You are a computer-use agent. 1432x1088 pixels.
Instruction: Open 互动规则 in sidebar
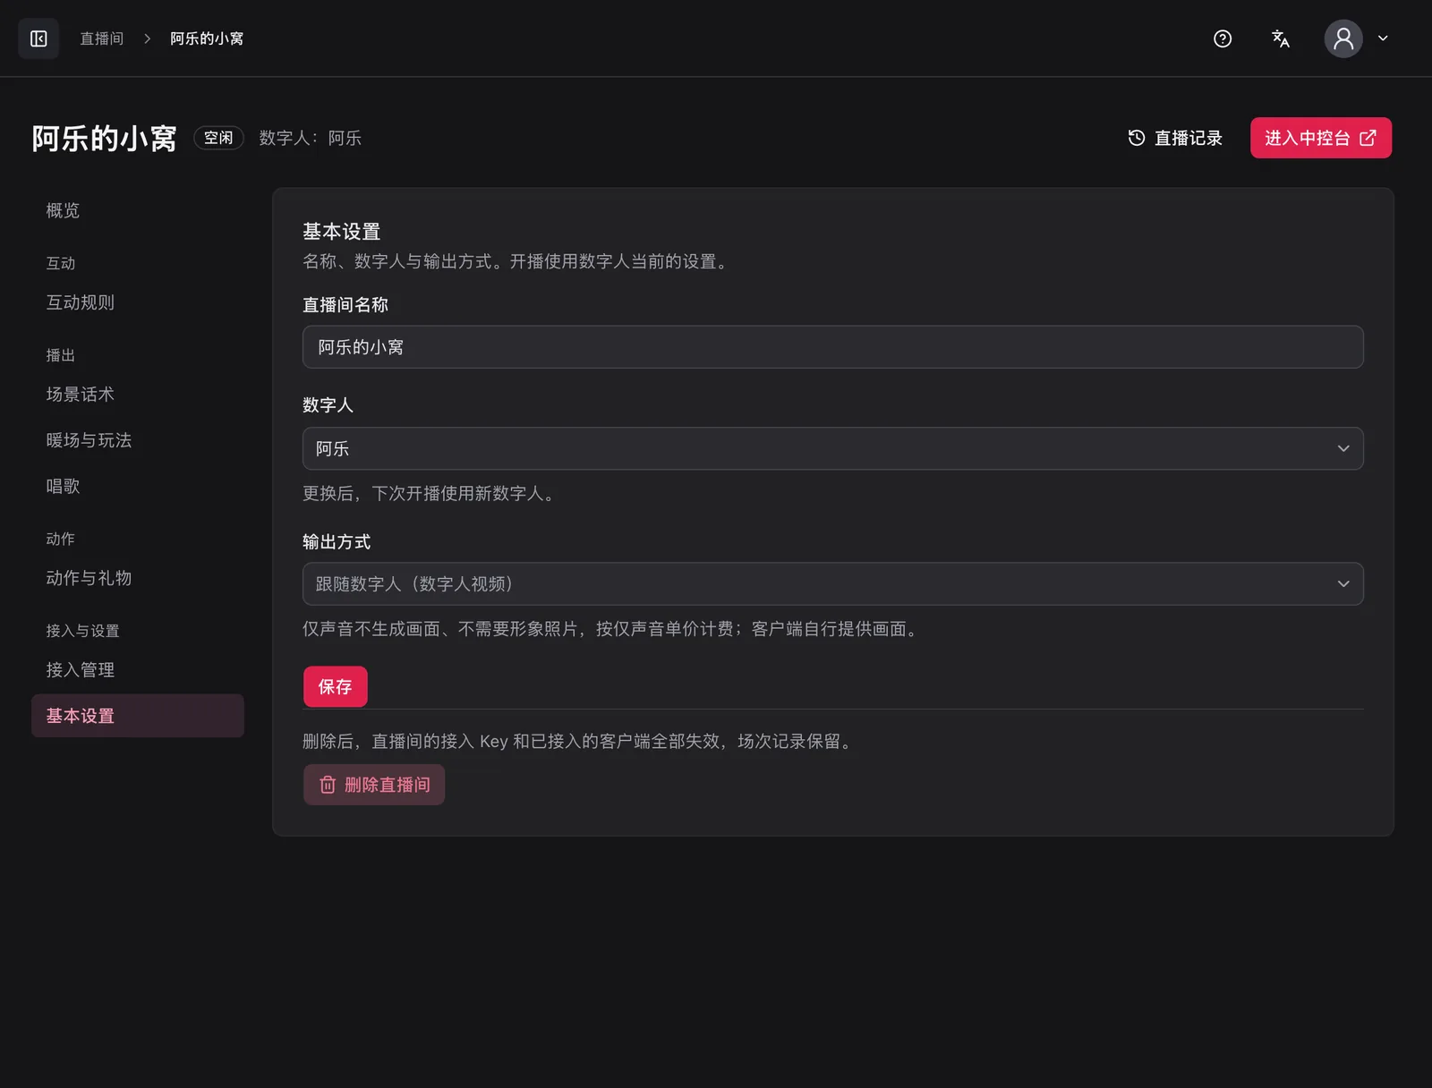138,302
